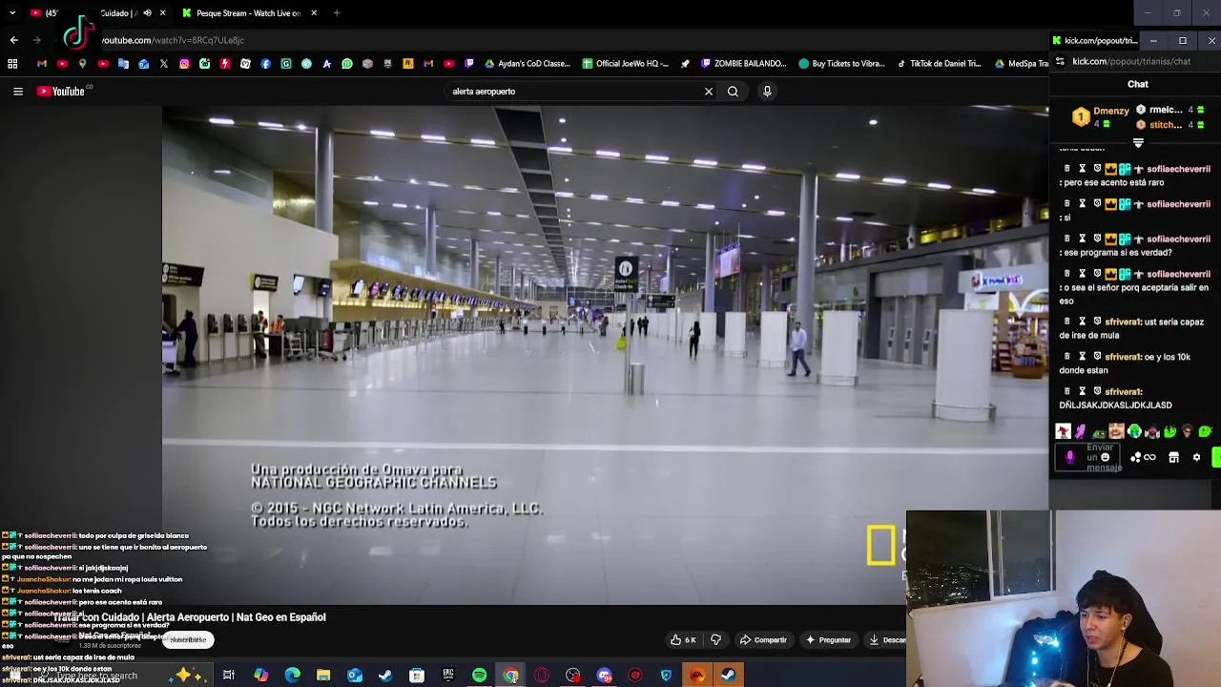
Task: Open the Official JoeWo HQ bookmark
Action: [626, 64]
